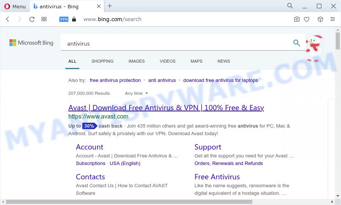Open the Account sitelink
The image size is (341, 205).
(x=89, y=147)
